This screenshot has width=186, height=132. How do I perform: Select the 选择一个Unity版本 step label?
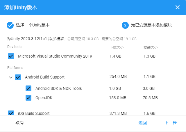(33, 25)
